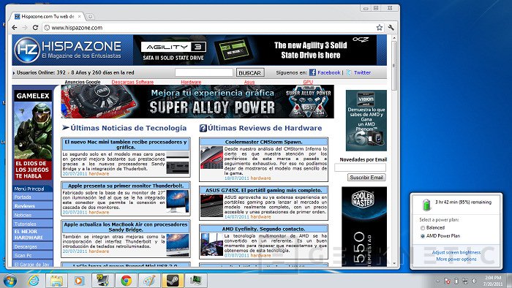Open More power options link
This screenshot has width=512, height=288.
coord(456,259)
